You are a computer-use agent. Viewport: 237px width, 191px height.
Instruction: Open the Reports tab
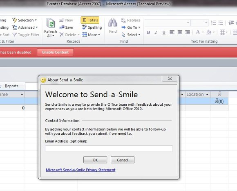11,86
